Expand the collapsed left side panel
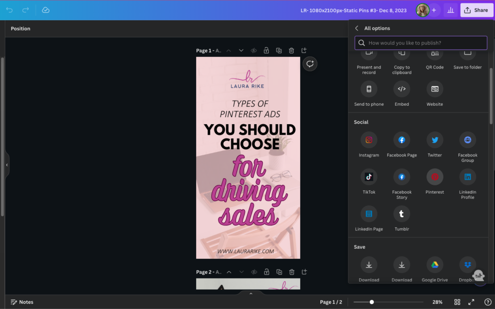Screen dimensions: 495x309 coord(7,165)
